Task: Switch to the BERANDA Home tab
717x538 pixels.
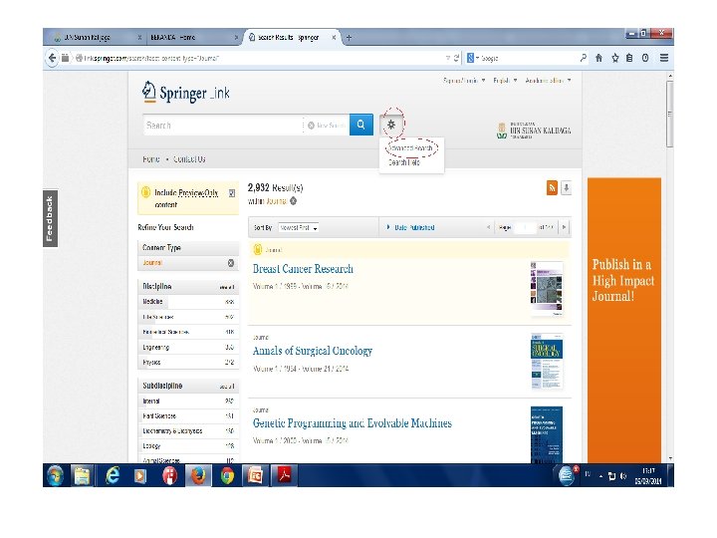Action: [x=192, y=38]
